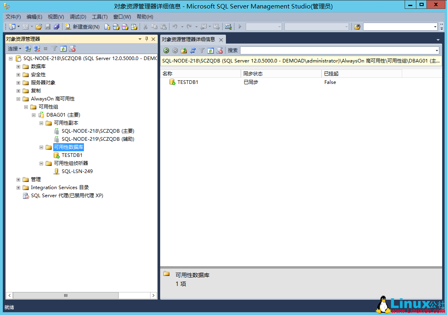447x315 pixels.
Task: Open the 连接 dropdown in Object Explorer
Action: 14,48
